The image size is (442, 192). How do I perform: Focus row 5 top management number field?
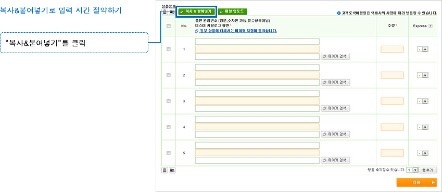click(257, 146)
